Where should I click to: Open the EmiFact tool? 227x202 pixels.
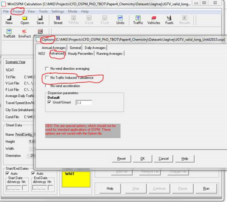click(x=24, y=33)
